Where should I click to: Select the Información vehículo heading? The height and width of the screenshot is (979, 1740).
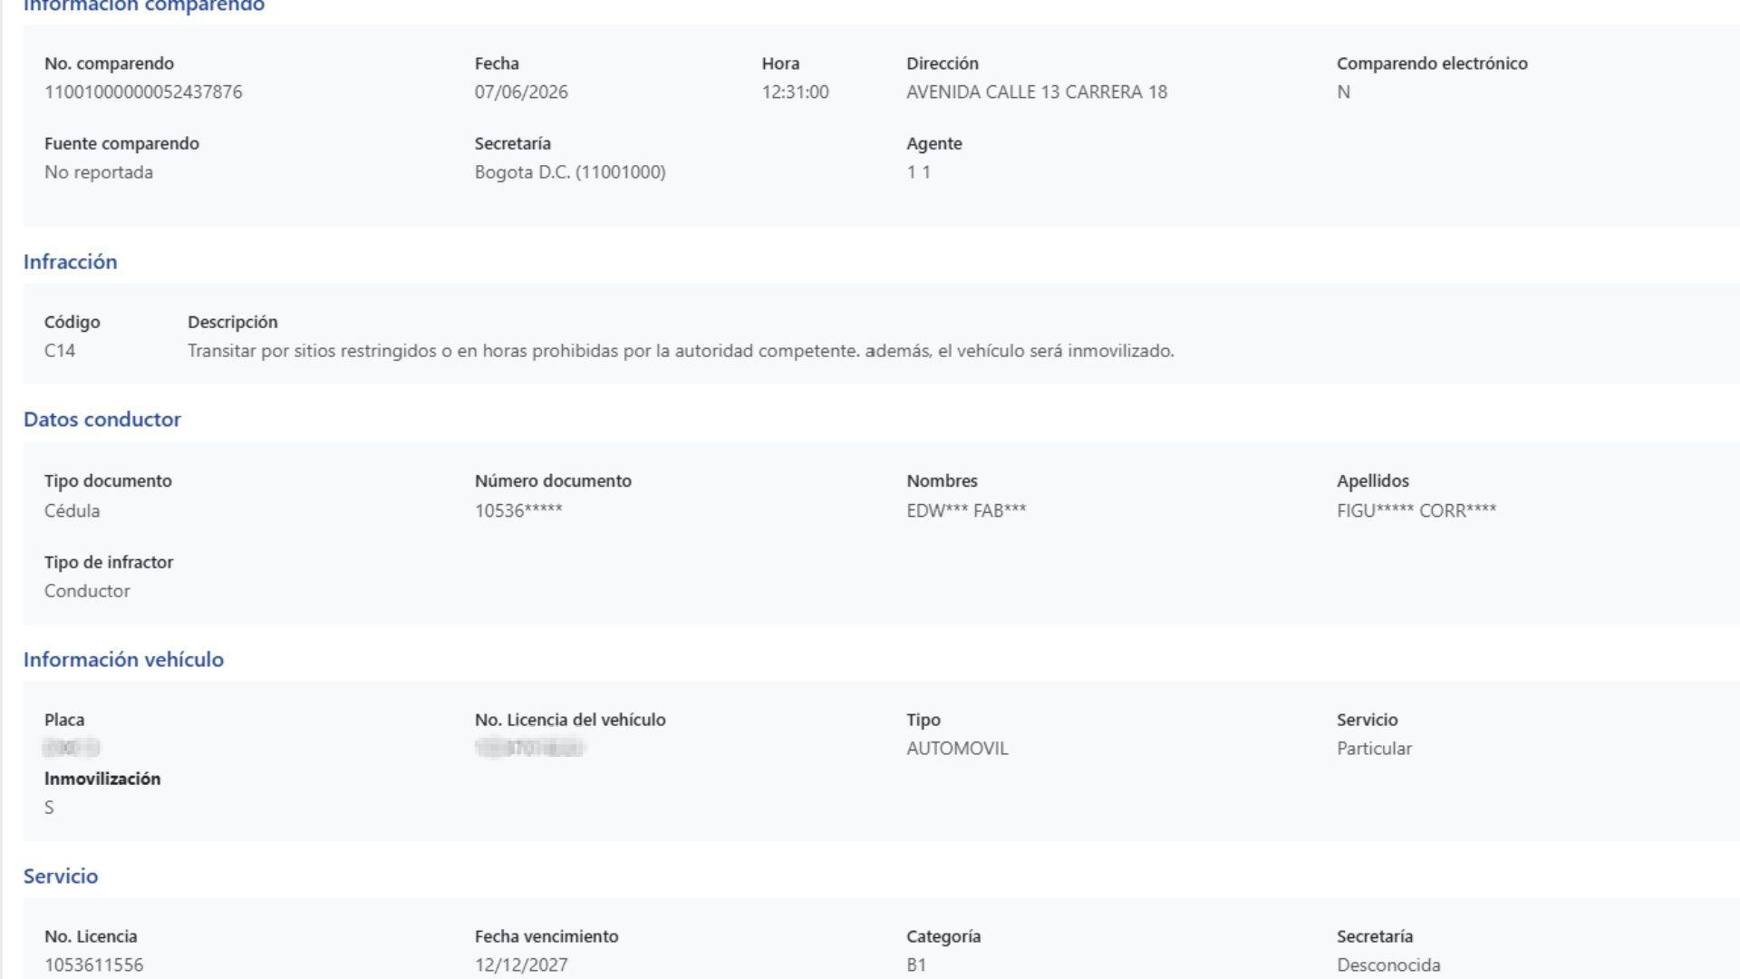pos(123,660)
